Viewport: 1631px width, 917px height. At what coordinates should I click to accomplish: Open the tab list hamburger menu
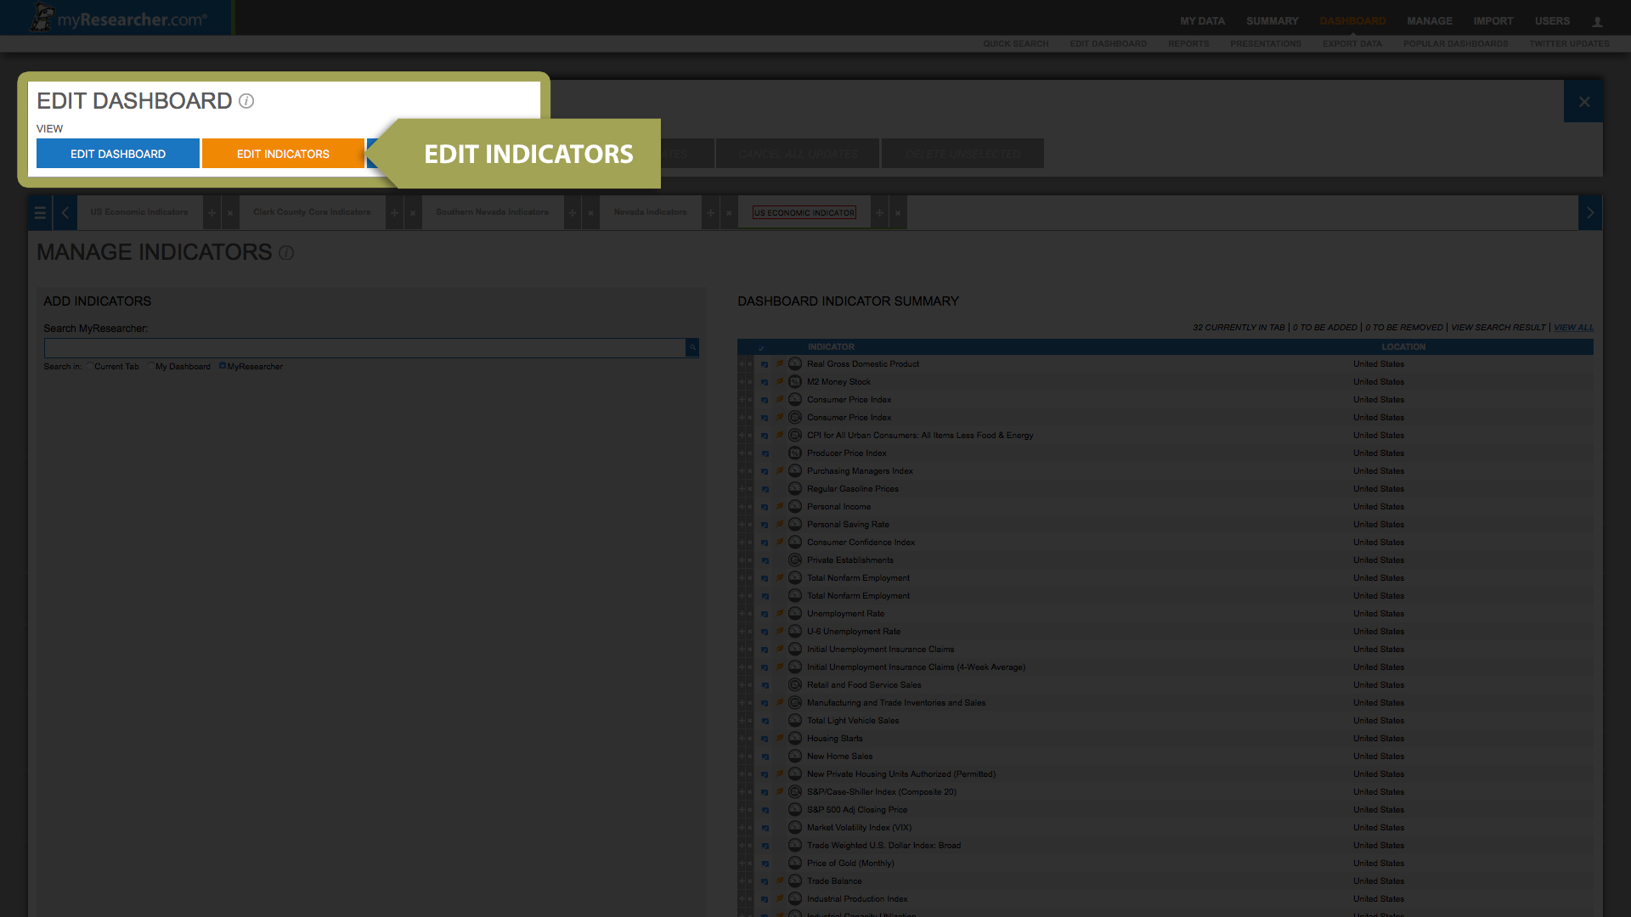pos(40,213)
